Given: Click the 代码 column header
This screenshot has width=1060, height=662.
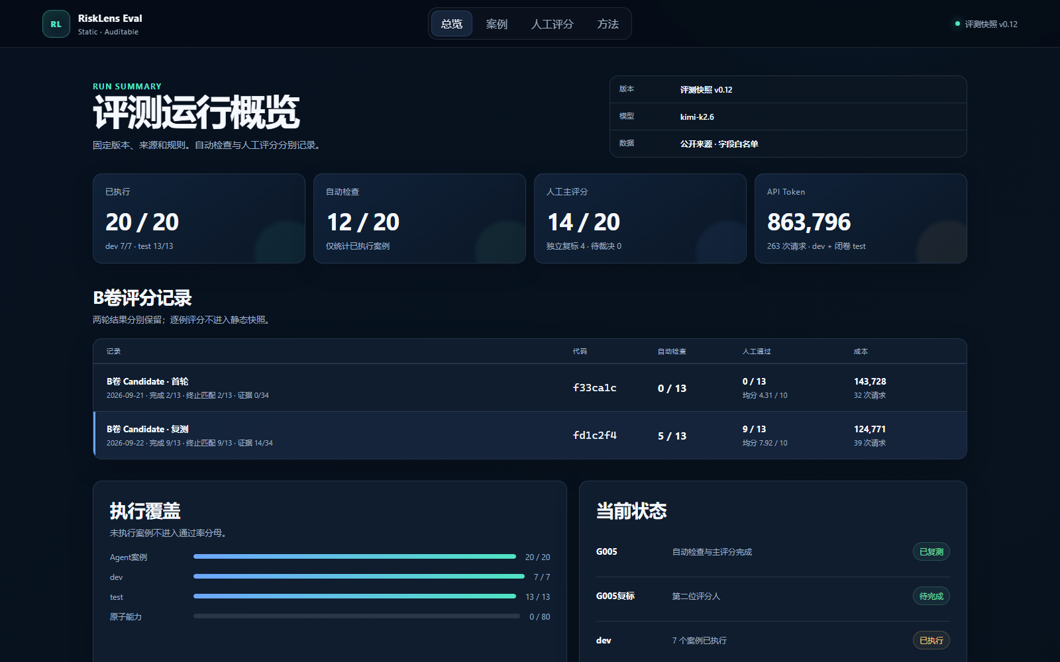Looking at the screenshot, I should [x=580, y=352].
